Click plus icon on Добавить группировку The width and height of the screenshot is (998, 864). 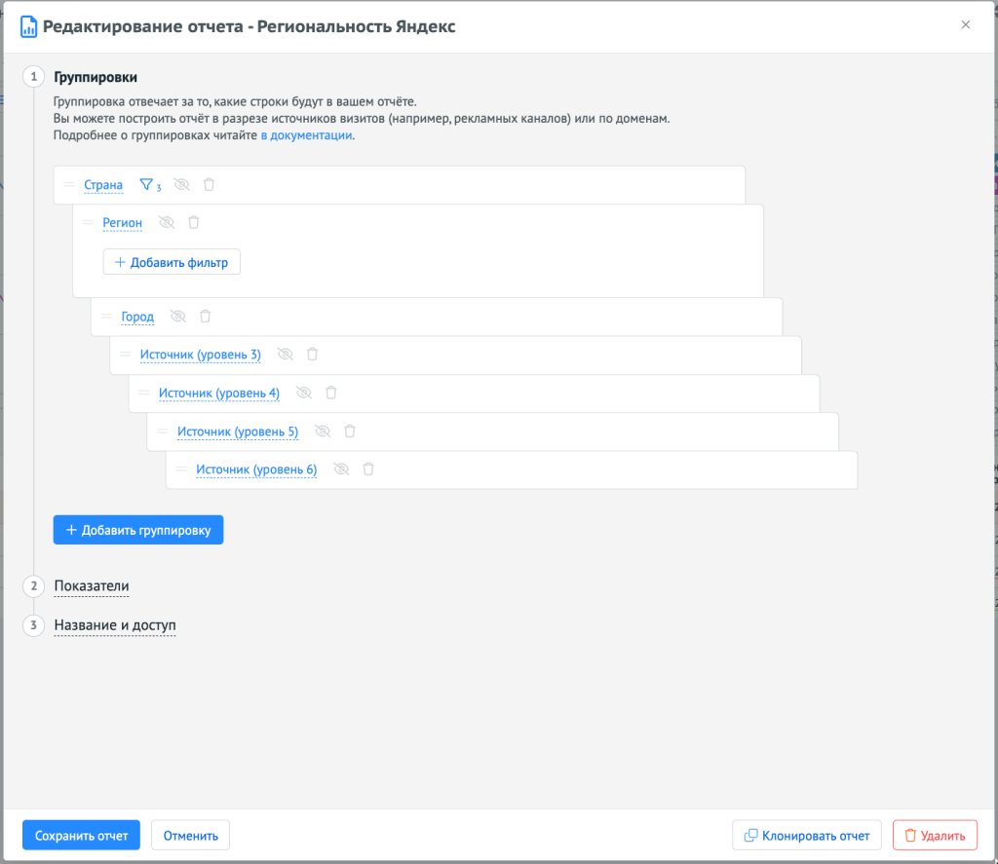pyautogui.click(x=70, y=529)
